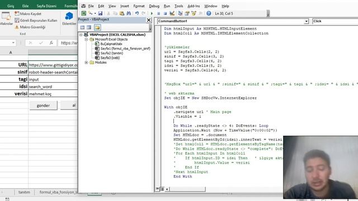358x201 pixels.
Task: Click View Microsoft Excel icon in VBA toolbar
Action: [x=84, y=13]
